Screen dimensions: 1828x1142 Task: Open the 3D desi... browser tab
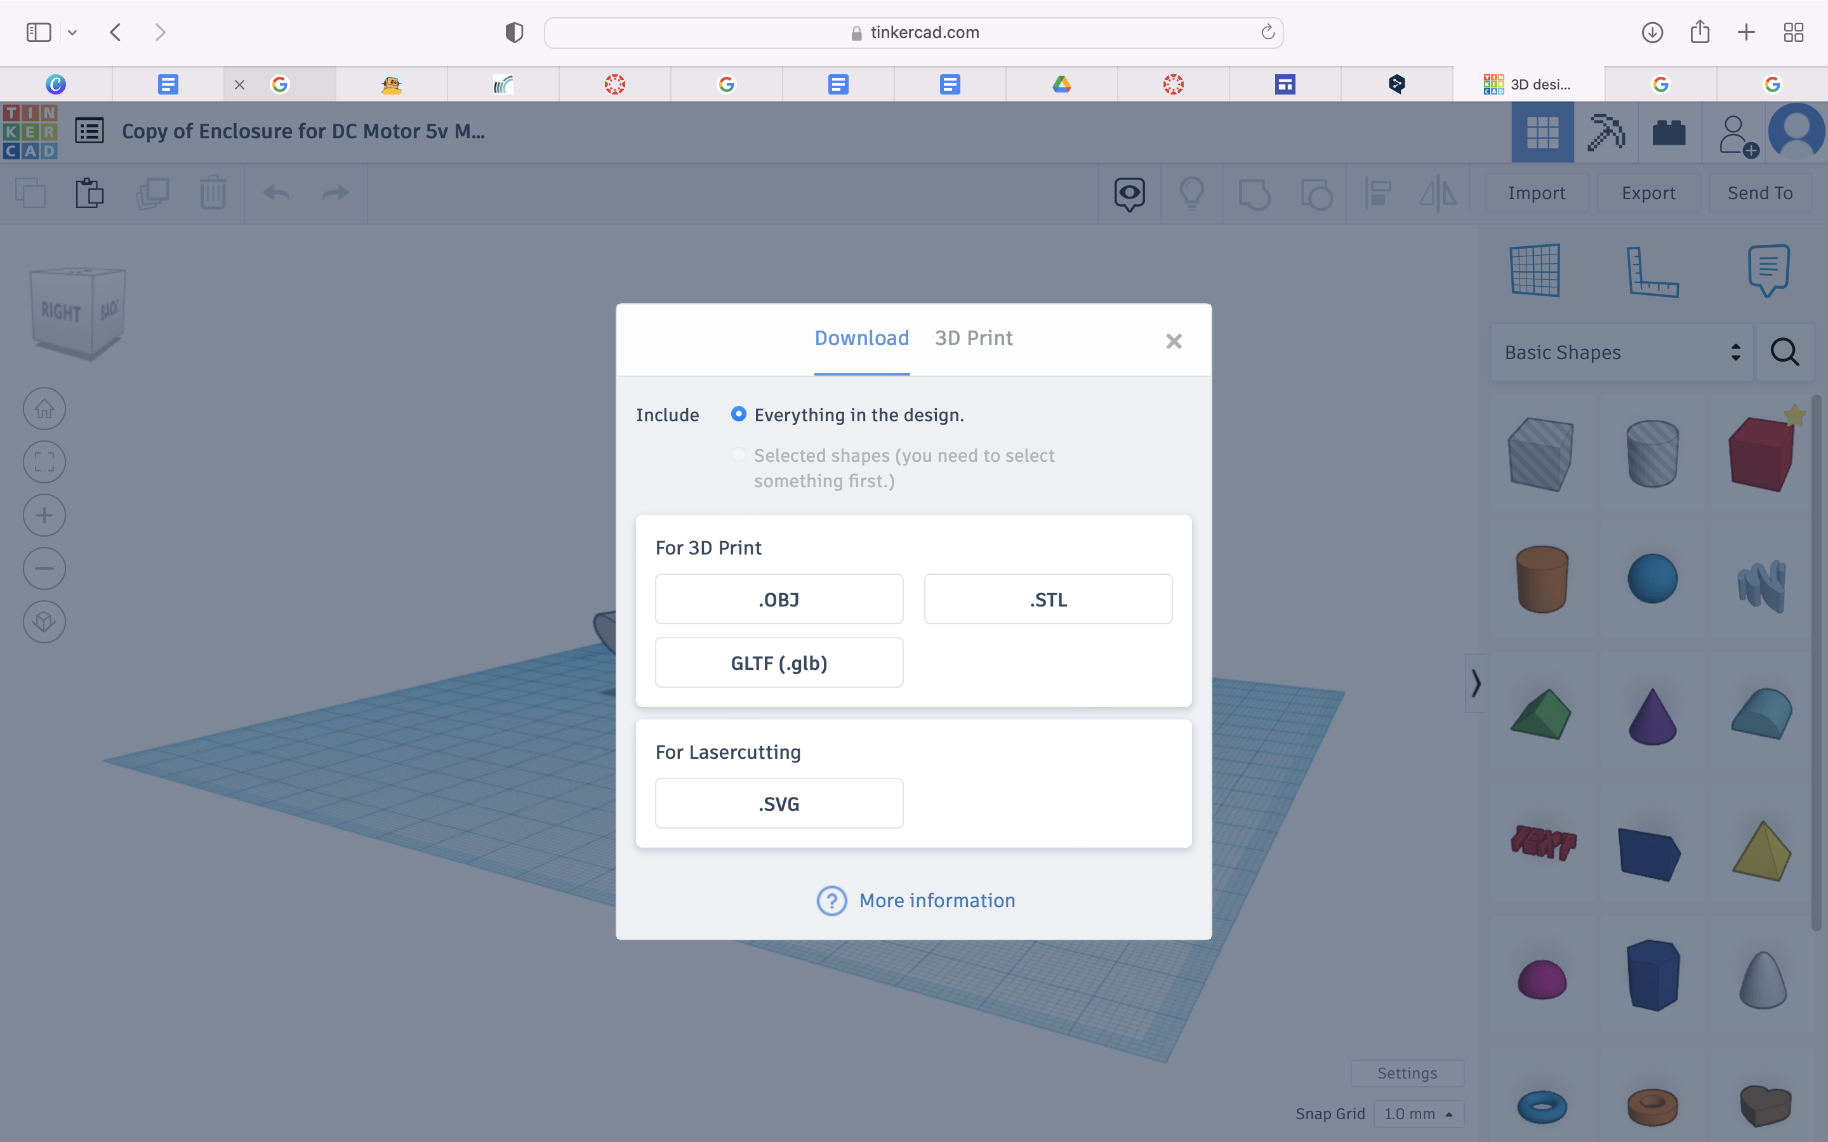pos(1528,84)
